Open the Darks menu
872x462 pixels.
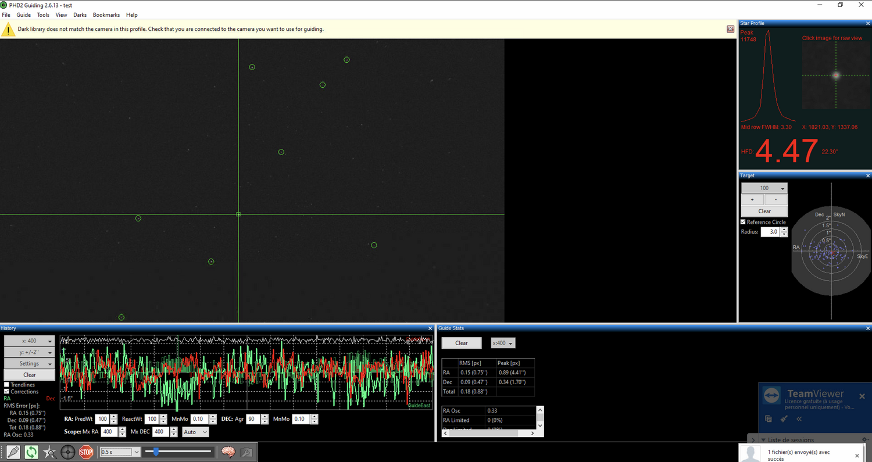80,15
